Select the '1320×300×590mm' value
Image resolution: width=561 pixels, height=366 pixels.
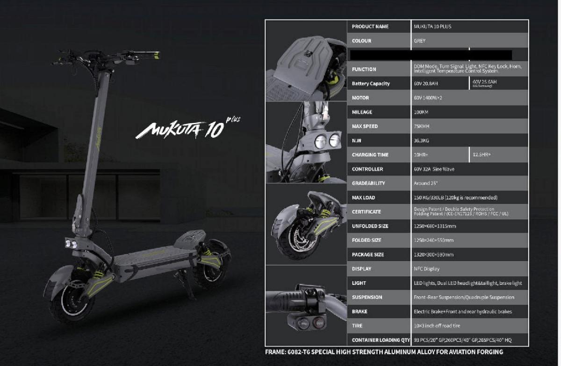pyautogui.click(x=433, y=254)
